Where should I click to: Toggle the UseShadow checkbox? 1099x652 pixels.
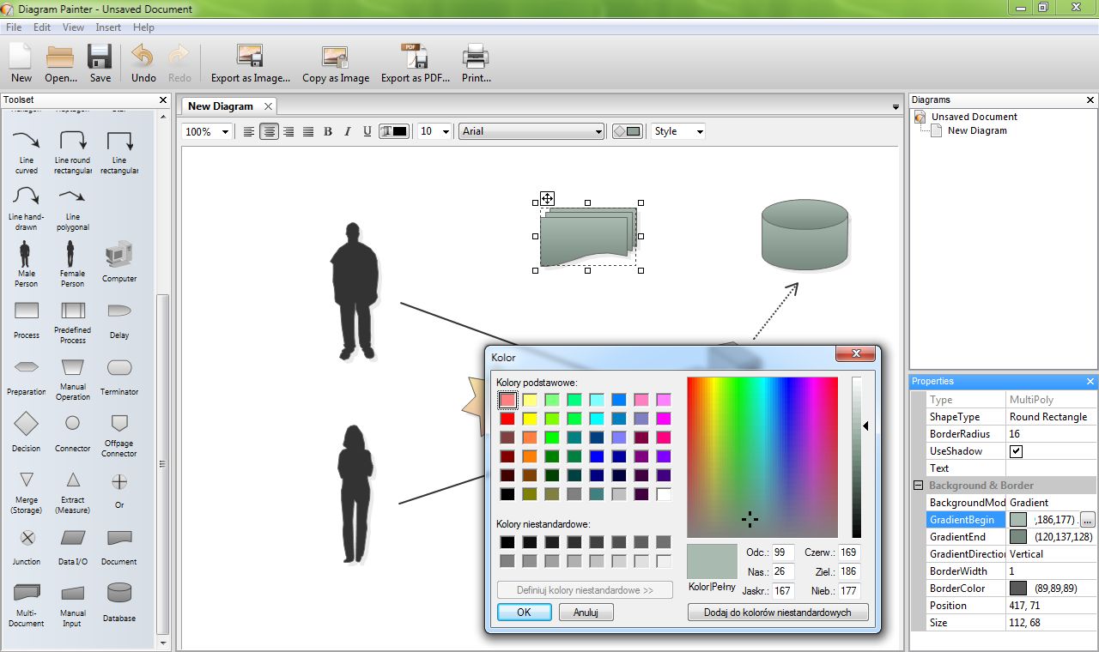[x=1016, y=451]
